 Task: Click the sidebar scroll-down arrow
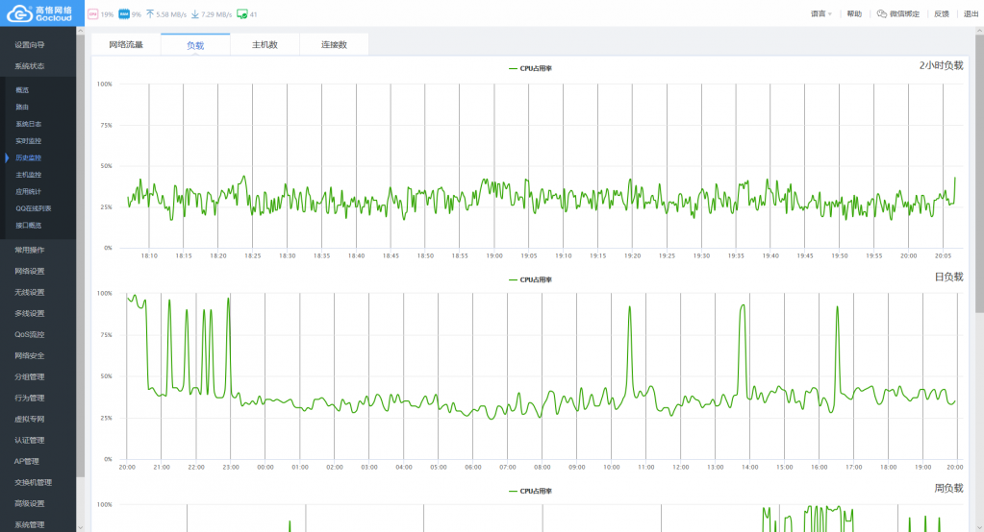click(81, 527)
